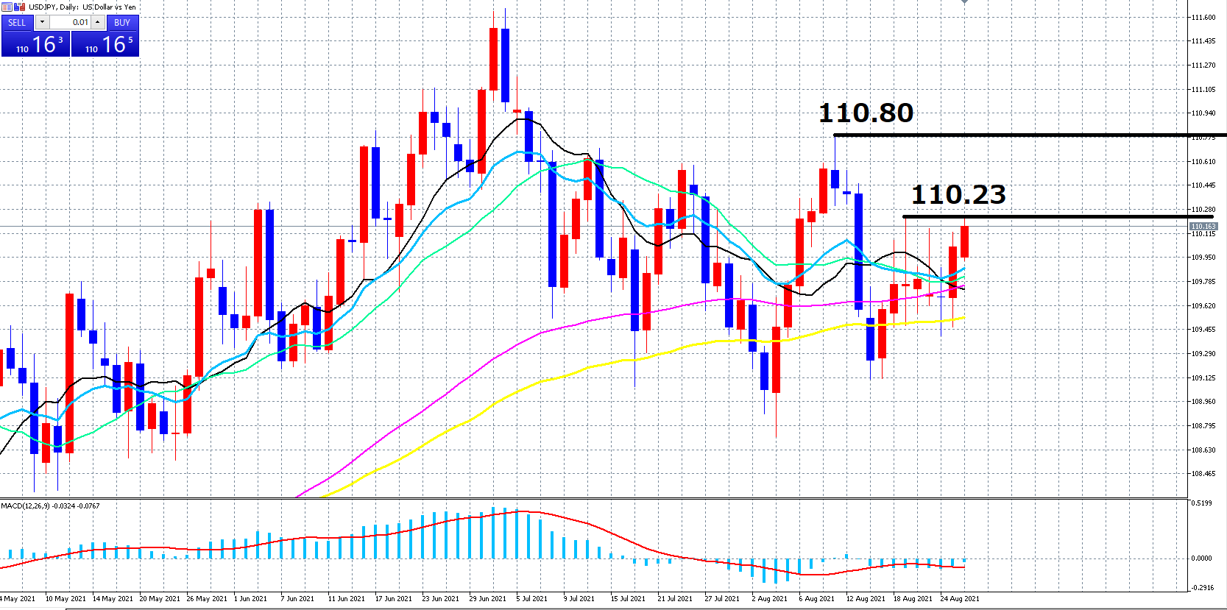Click the 24 Aug 2021 date label

click(960, 599)
